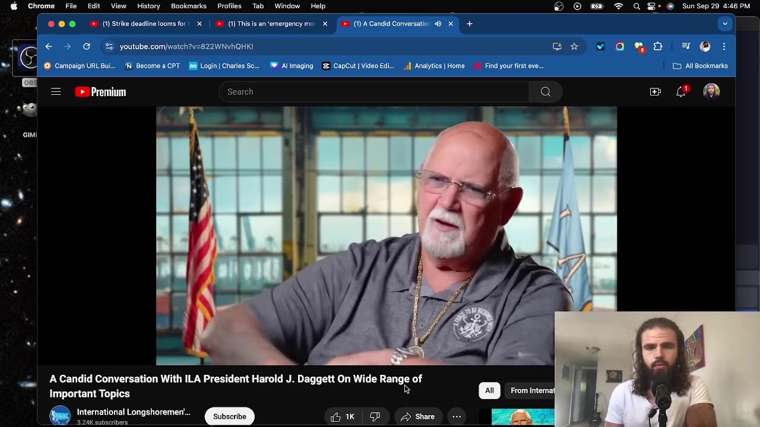Open the YouTube account avatar menu
The height and width of the screenshot is (427, 760).
pos(711,91)
